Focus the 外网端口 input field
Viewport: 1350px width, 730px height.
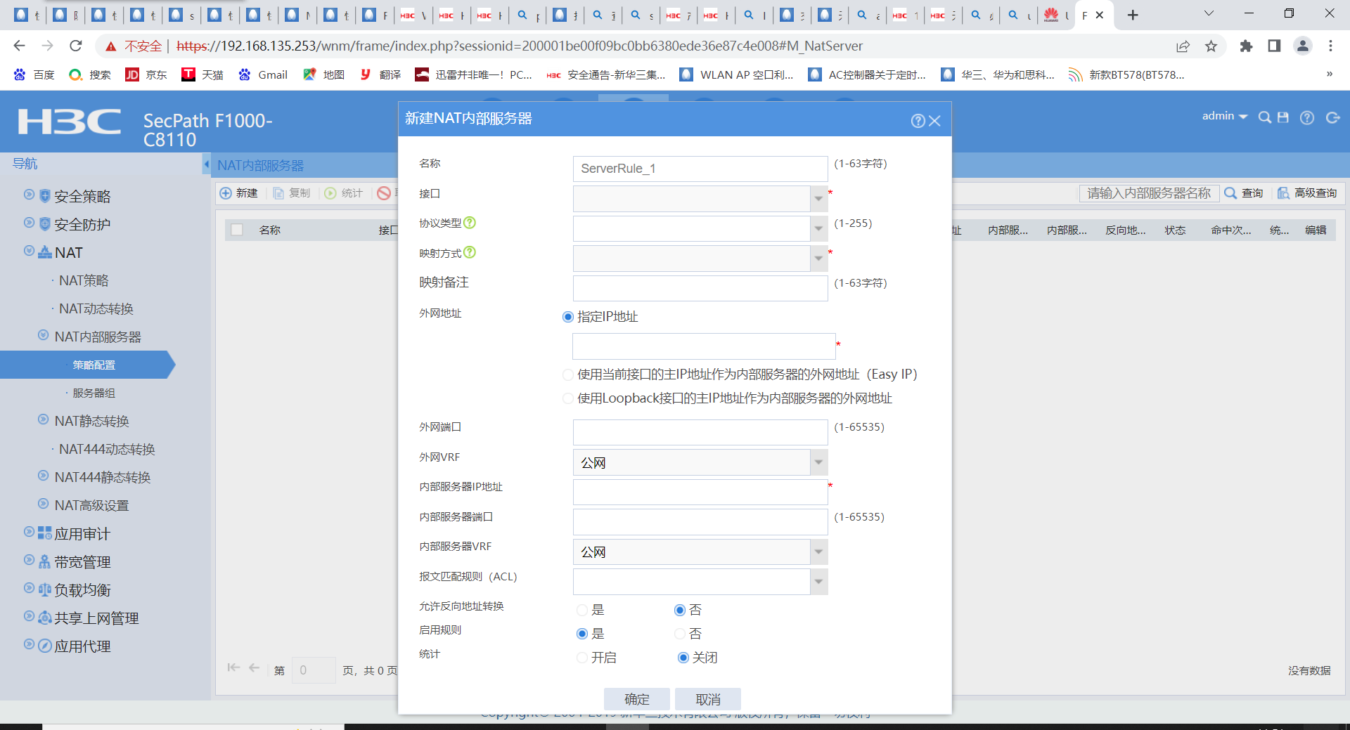(x=700, y=432)
